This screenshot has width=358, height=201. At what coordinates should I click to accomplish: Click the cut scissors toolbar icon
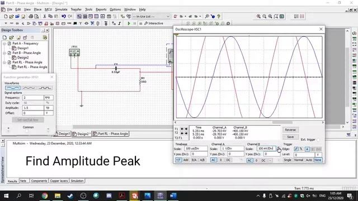click(x=45, y=16)
